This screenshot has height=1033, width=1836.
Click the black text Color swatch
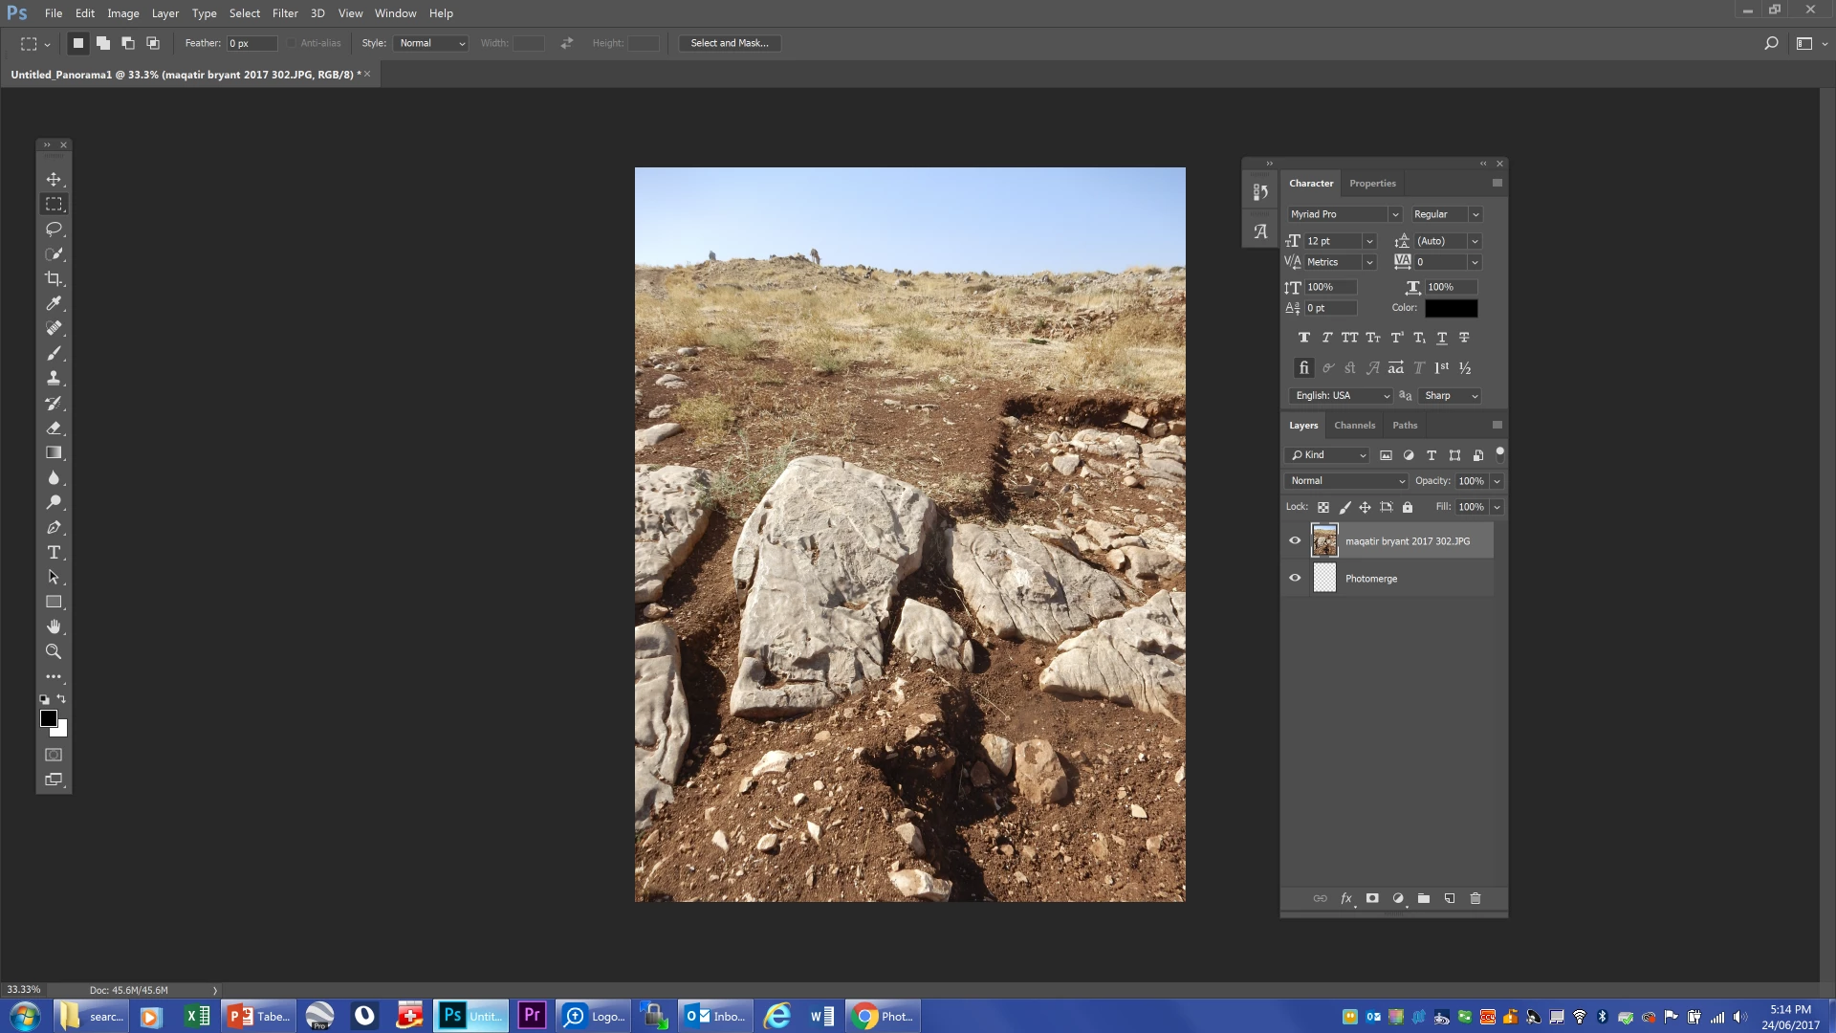pyautogui.click(x=1451, y=308)
